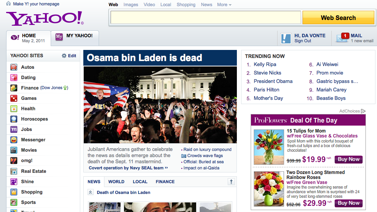Viewport: 377px width, 212px height.
Task: Open the Dating heart icon
Action: [x=14, y=78]
